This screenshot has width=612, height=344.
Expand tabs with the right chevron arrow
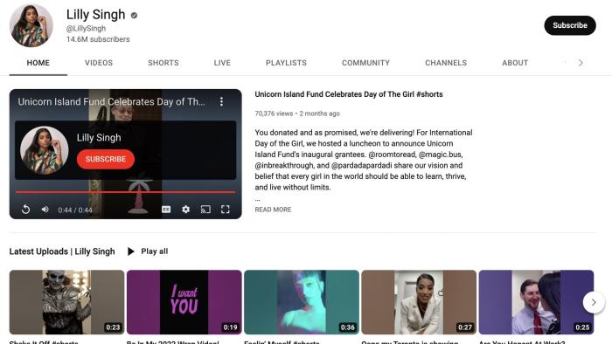(581, 63)
